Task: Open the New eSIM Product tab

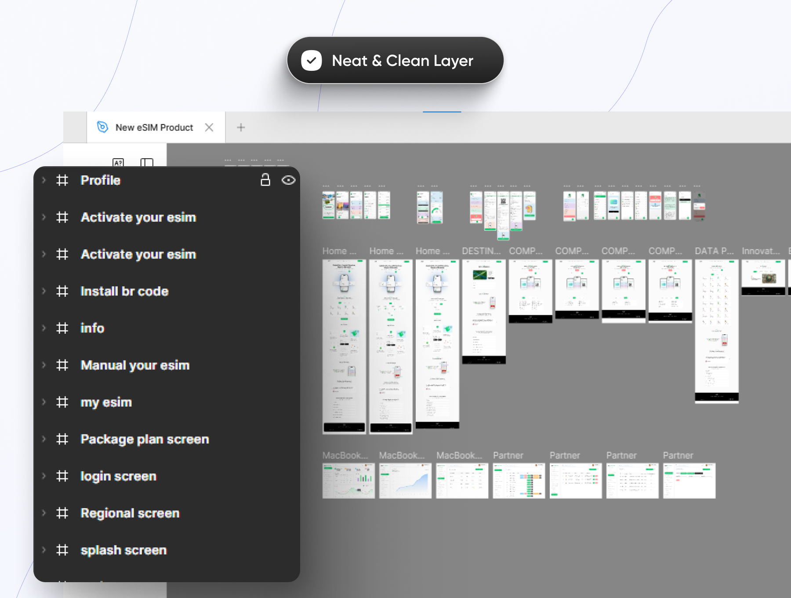Action: (154, 128)
